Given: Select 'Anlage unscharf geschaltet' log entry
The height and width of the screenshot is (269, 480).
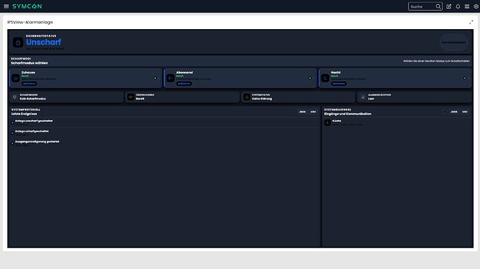Looking at the screenshot, I should 165,123.
